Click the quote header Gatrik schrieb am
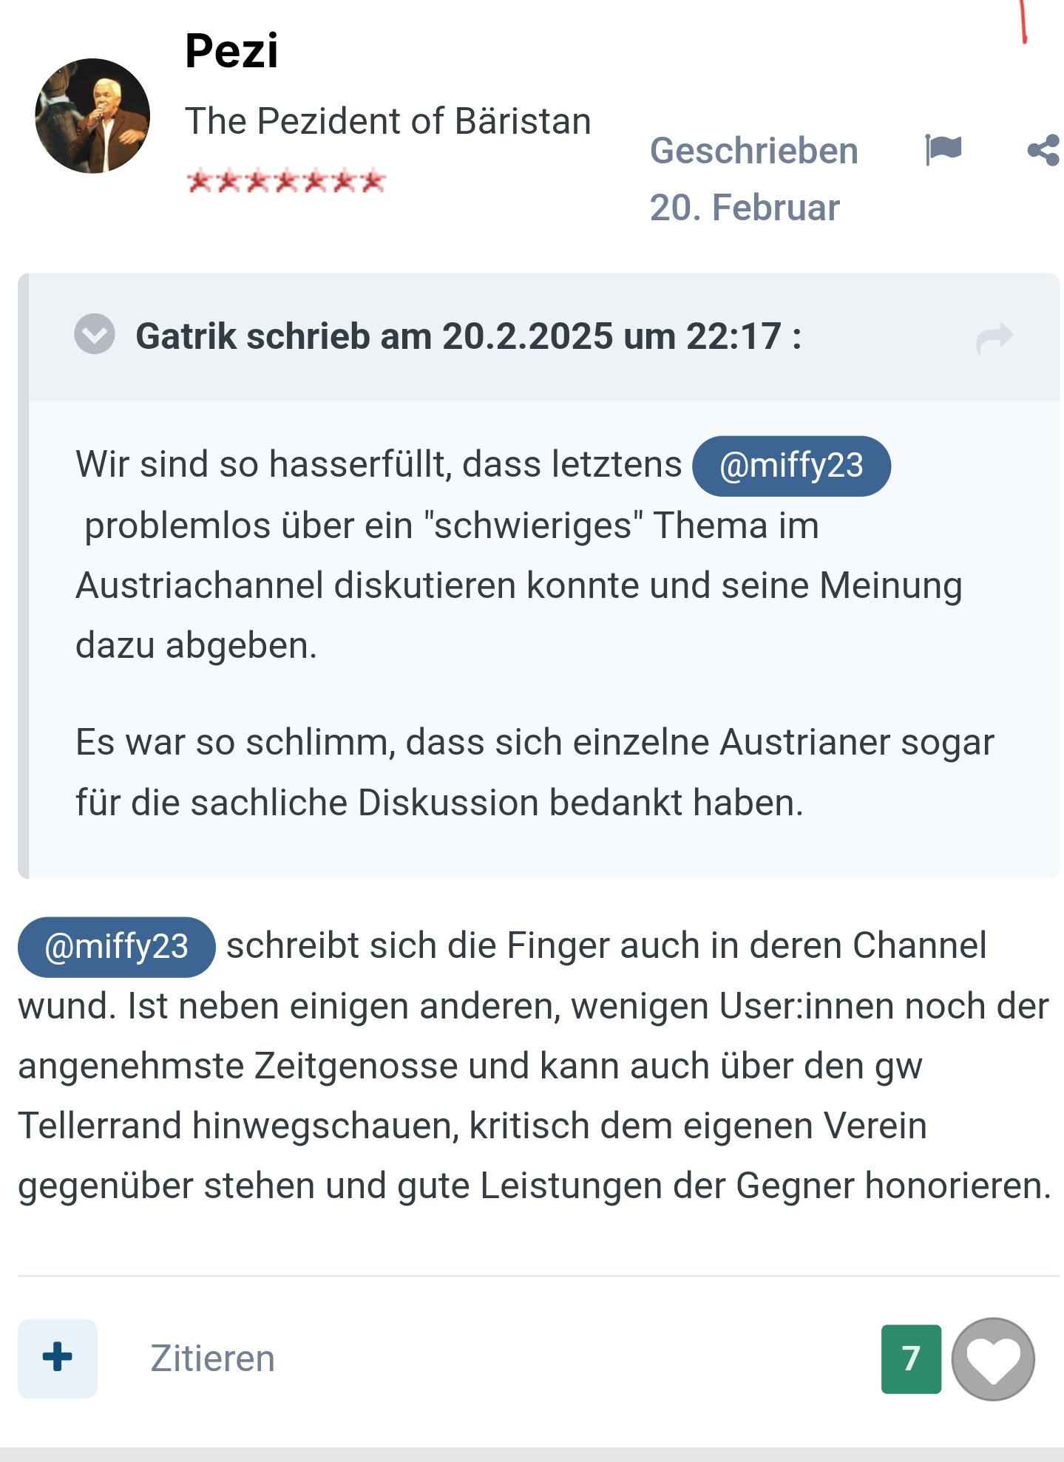This screenshot has height=1462, width=1064. (x=468, y=336)
